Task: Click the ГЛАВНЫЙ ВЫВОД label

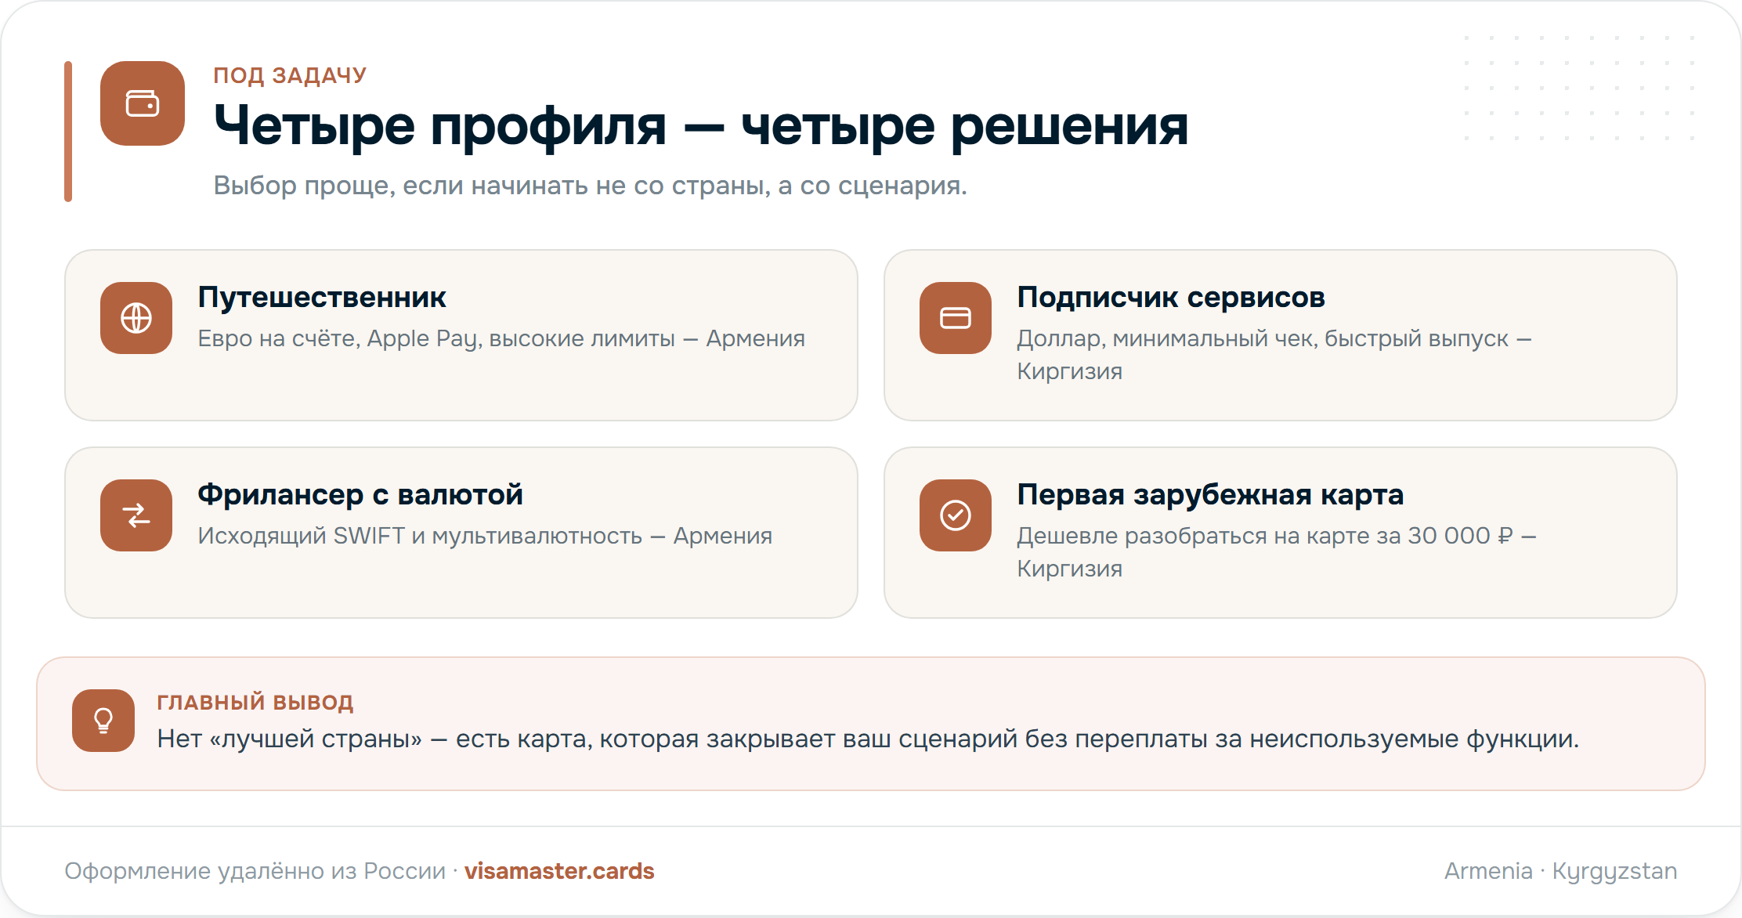Action: click(255, 702)
